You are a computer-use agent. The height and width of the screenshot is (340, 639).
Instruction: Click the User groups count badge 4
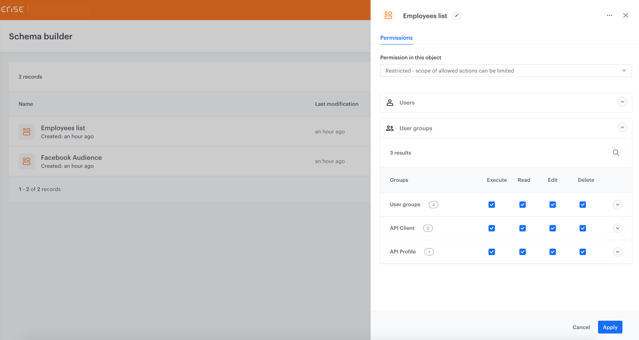(x=433, y=205)
